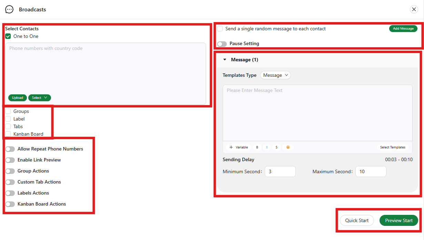
Task: Open the Templates Type dropdown
Action: (x=275, y=75)
